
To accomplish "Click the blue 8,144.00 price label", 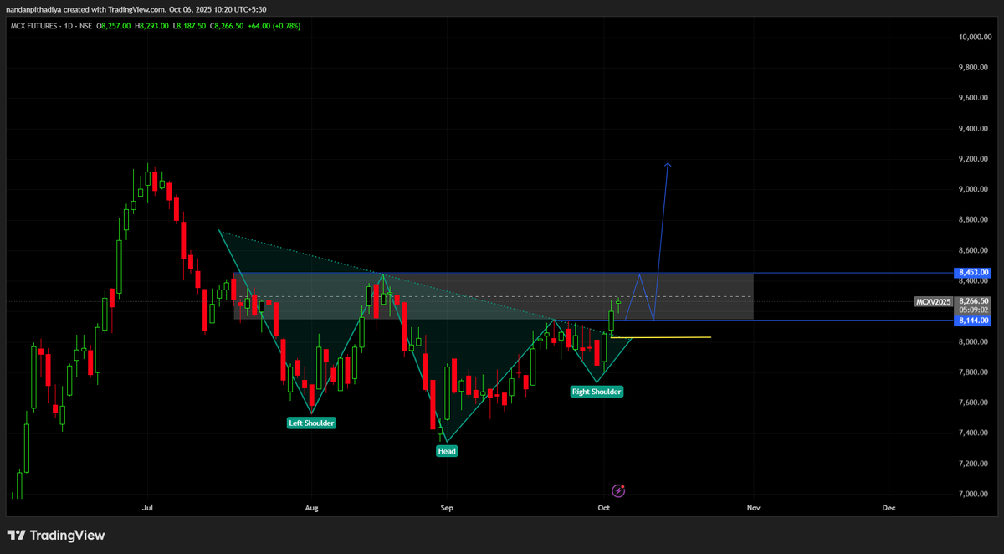I will point(973,321).
